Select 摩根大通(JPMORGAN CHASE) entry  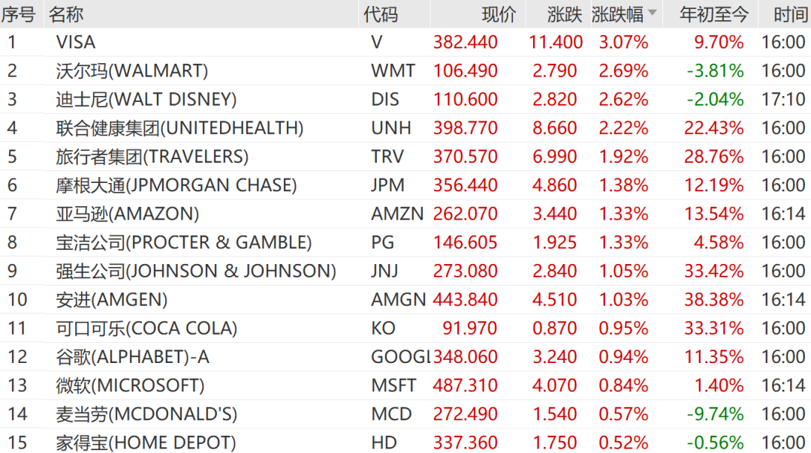point(405,185)
